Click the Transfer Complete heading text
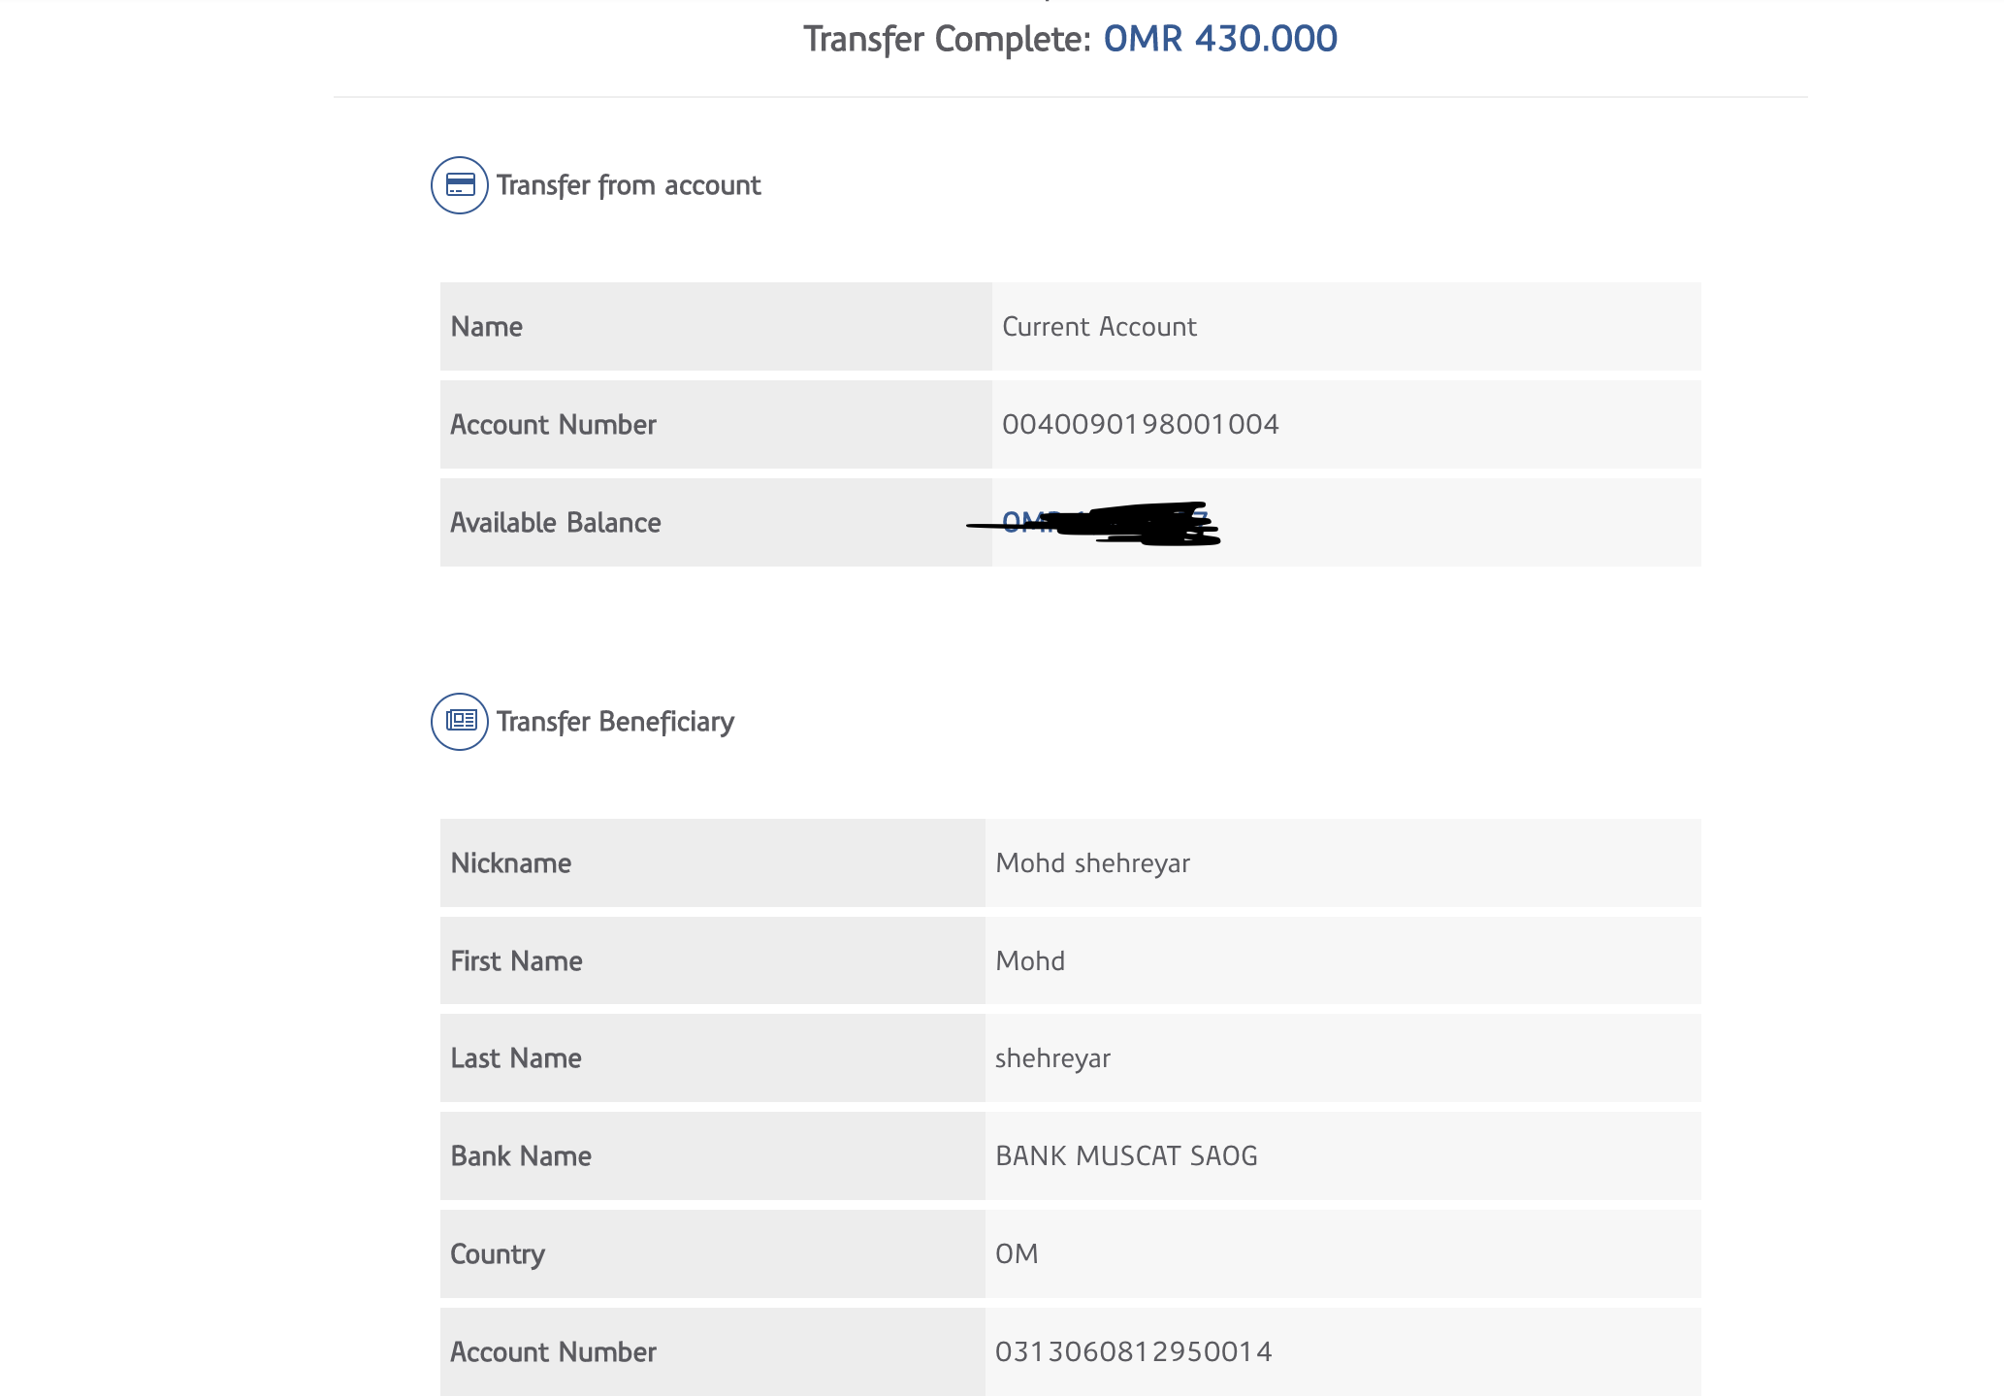The image size is (2004, 1397). point(948,39)
